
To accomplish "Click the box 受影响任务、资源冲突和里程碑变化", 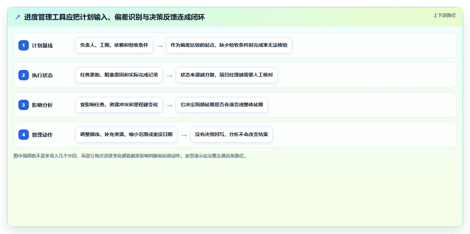I will click(x=119, y=105).
